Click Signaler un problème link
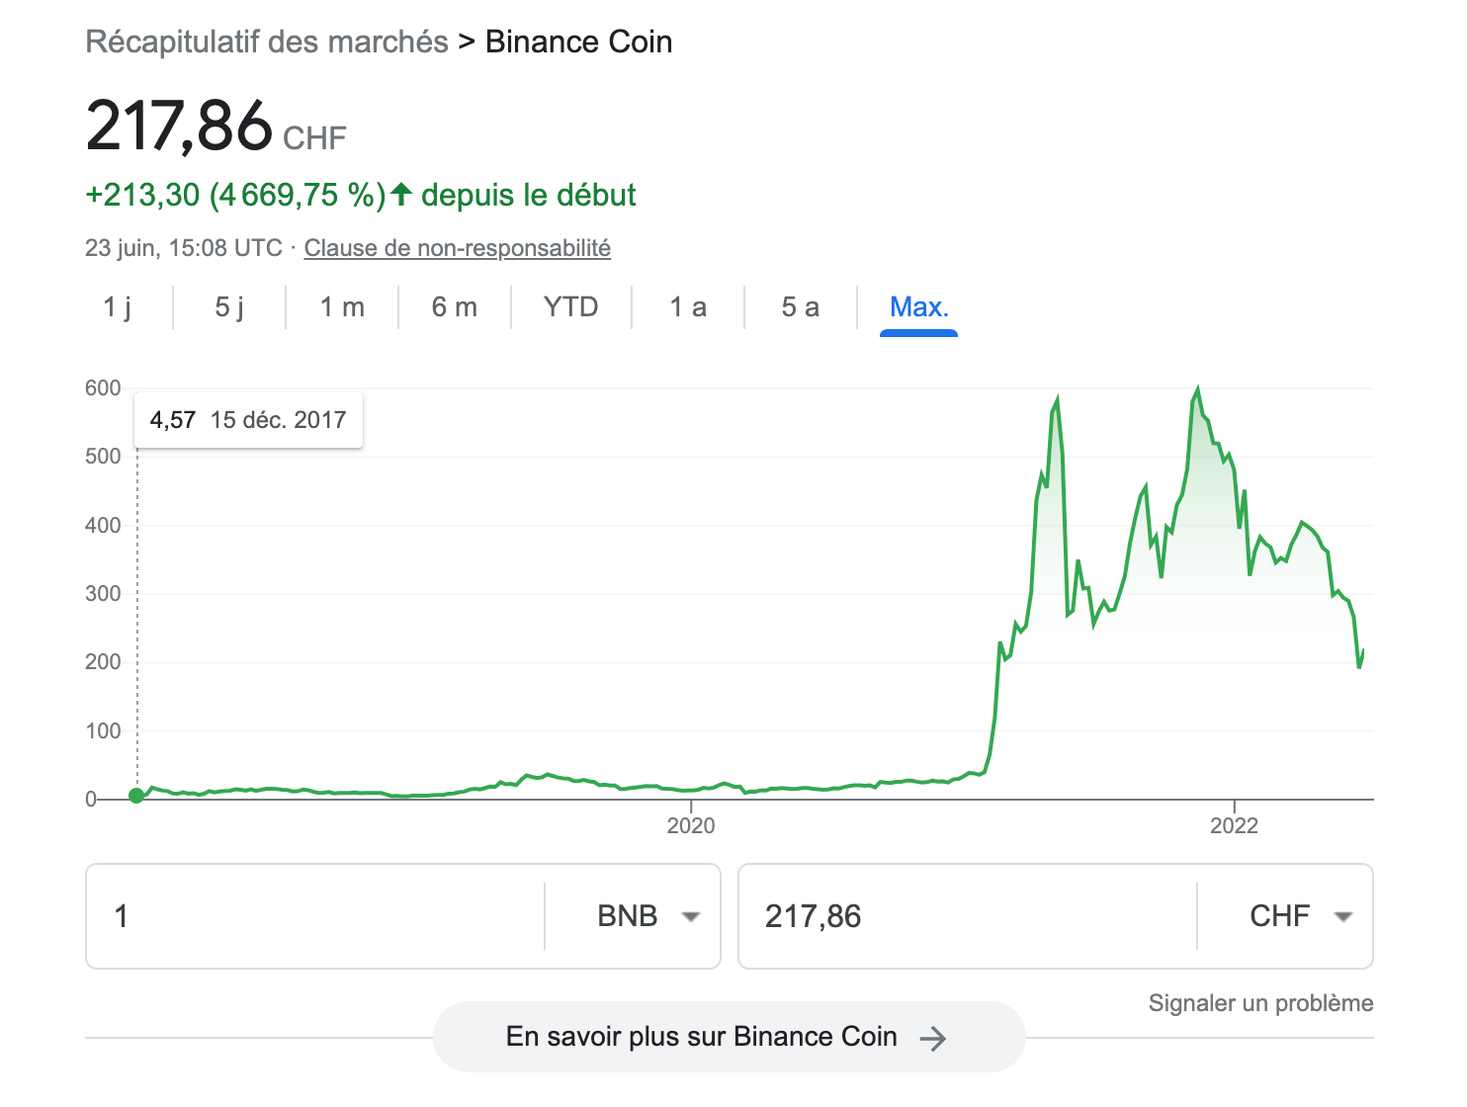The image size is (1467, 1107). (x=1260, y=1003)
